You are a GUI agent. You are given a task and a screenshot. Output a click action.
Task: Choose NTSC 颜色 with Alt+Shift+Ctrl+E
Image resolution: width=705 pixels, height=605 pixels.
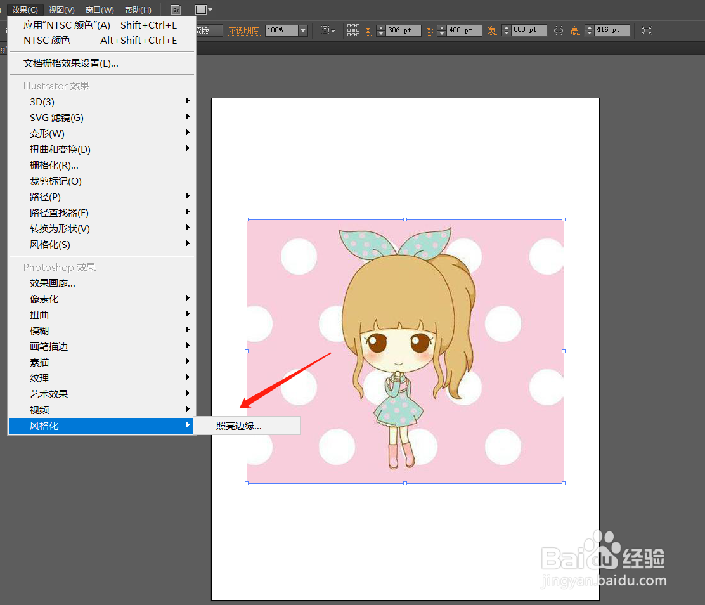point(101,41)
